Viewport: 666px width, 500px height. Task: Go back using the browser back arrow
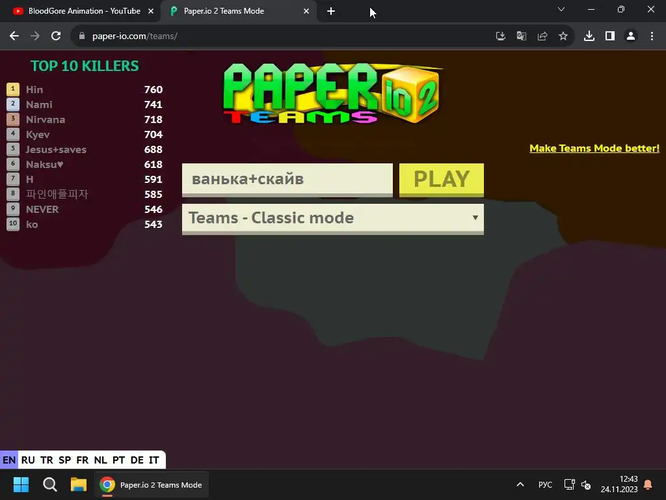pyautogui.click(x=14, y=36)
